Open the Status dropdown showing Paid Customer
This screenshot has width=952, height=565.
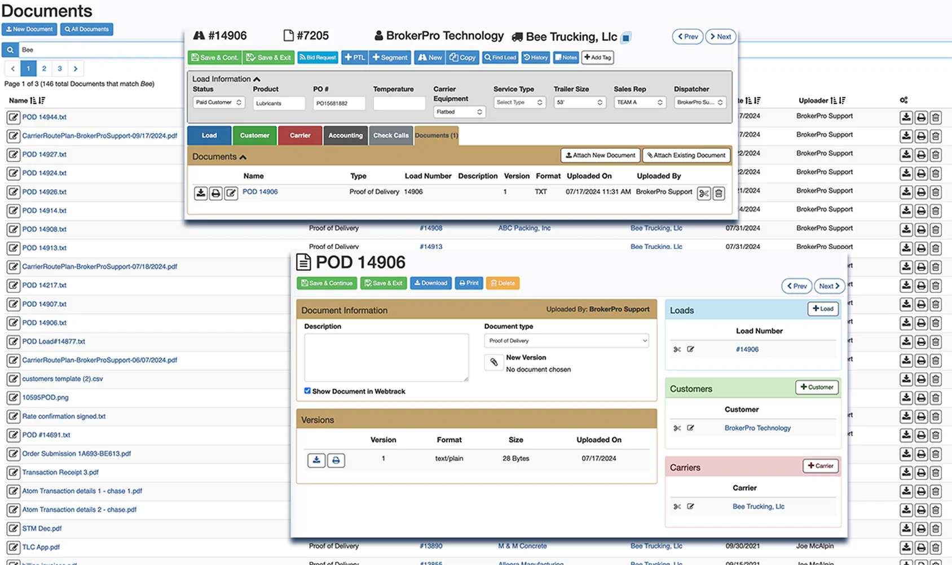pos(219,103)
